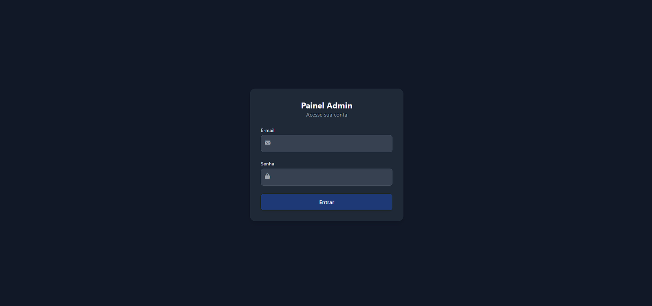
Task: Place cursor in the text box under E-mail
Action: tap(330, 144)
